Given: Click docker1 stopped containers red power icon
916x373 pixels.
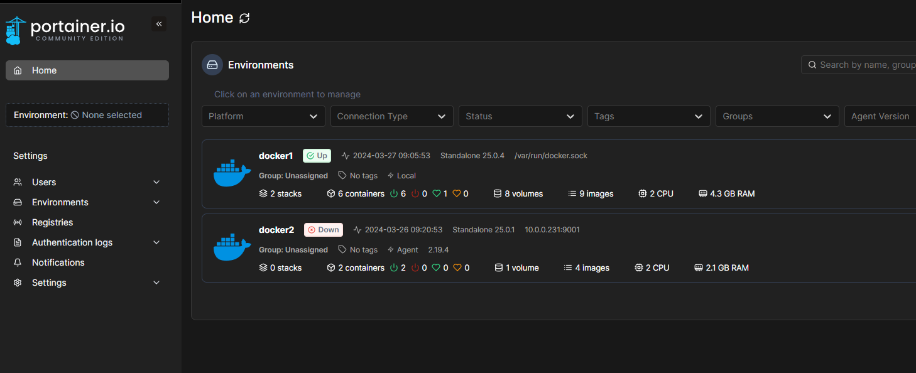Looking at the screenshot, I should pos(415,193).
